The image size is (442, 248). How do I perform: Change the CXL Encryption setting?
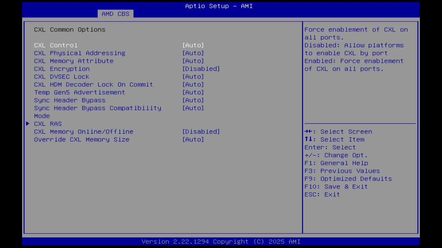pyautogui.click(x=61, y=69)
